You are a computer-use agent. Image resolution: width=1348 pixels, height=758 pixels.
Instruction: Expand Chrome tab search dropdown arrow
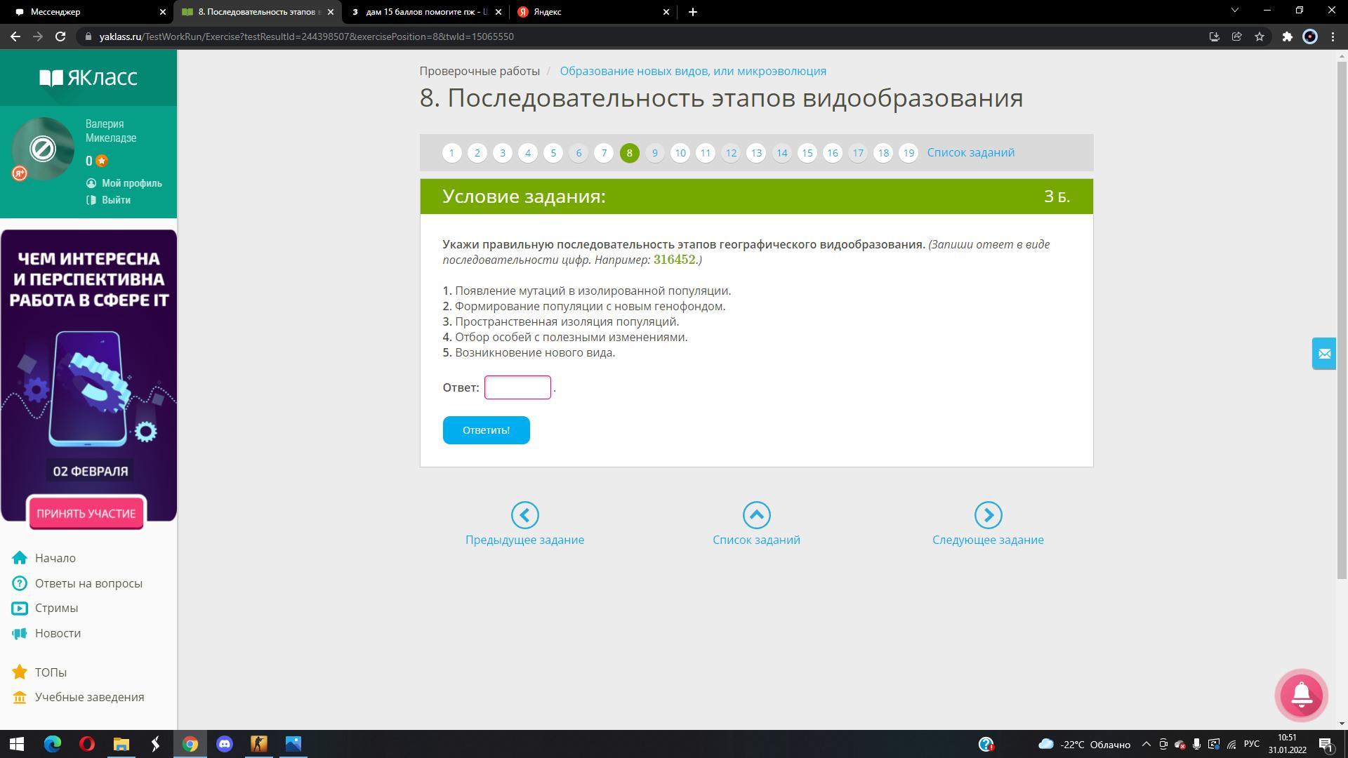(1235, 11)
